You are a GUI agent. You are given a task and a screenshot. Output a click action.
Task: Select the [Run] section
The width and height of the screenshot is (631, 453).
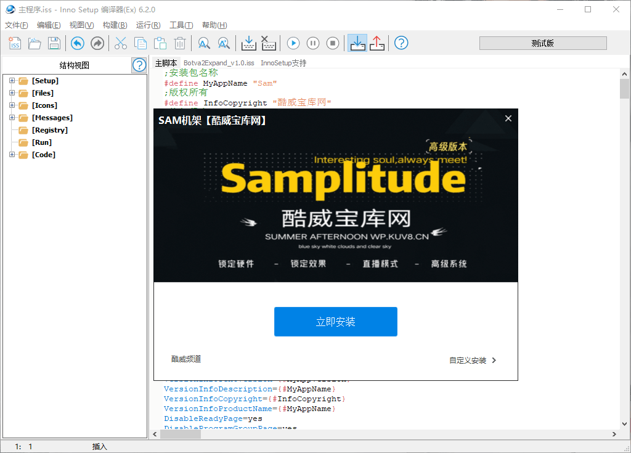(x=42, y=142)
